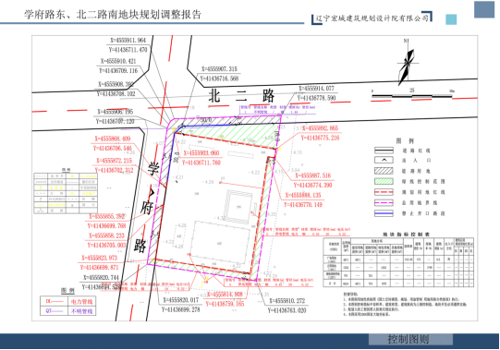
Task: Click the map scale bar
Action: pos(412,95)
